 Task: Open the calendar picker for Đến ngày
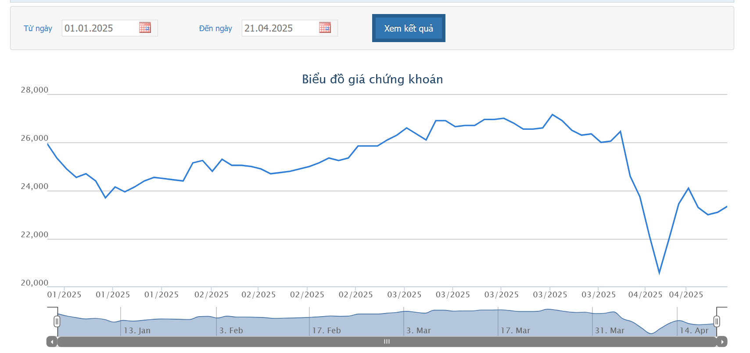tap(325, 28)
